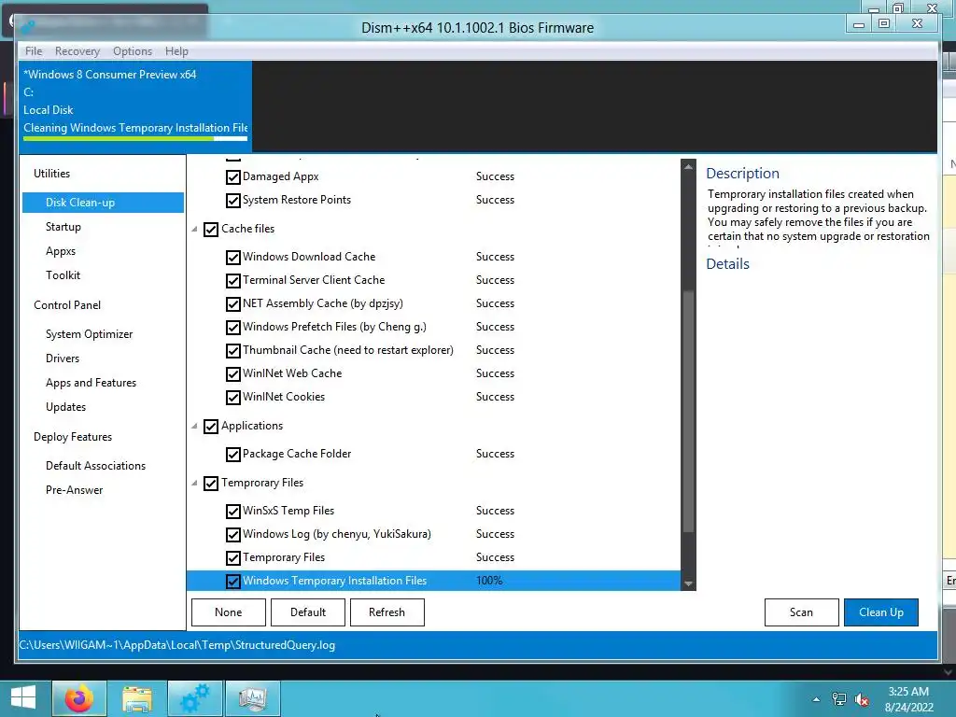
Task: Select the Dism++ gears taskbar icon
Action: (195, 698)
